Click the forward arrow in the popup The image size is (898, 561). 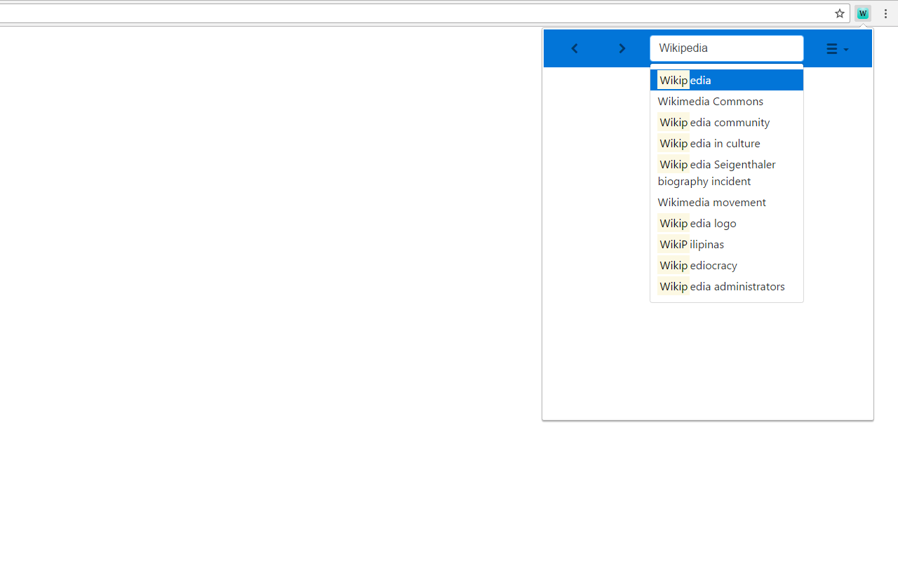pyautogui.click(x=622, y=48)
